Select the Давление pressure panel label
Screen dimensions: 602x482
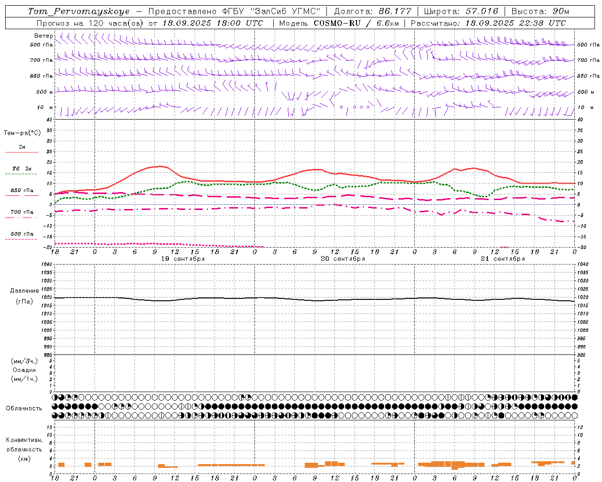pyautogui.click(x=24, y=291)
